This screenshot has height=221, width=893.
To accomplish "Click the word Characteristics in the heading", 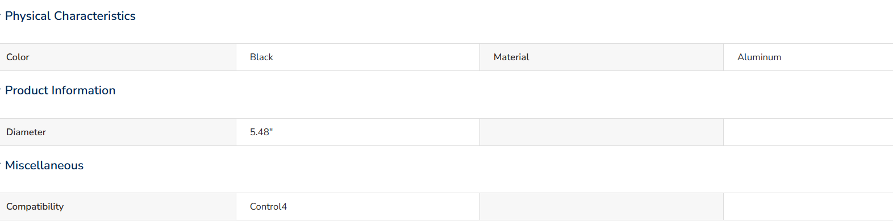I will pyautogui.click(x=95, y=16).
